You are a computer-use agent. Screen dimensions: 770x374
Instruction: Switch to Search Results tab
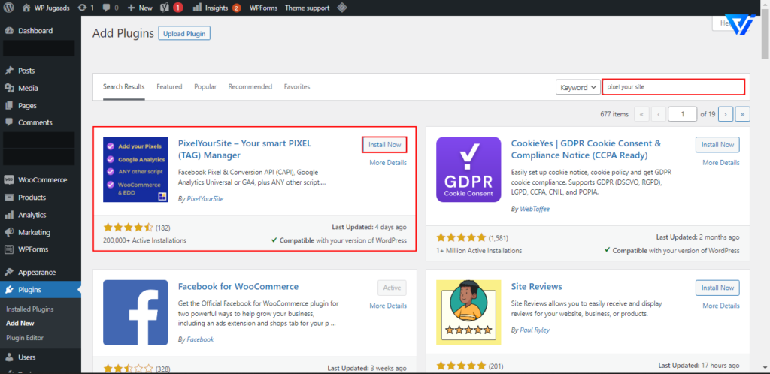124,87
